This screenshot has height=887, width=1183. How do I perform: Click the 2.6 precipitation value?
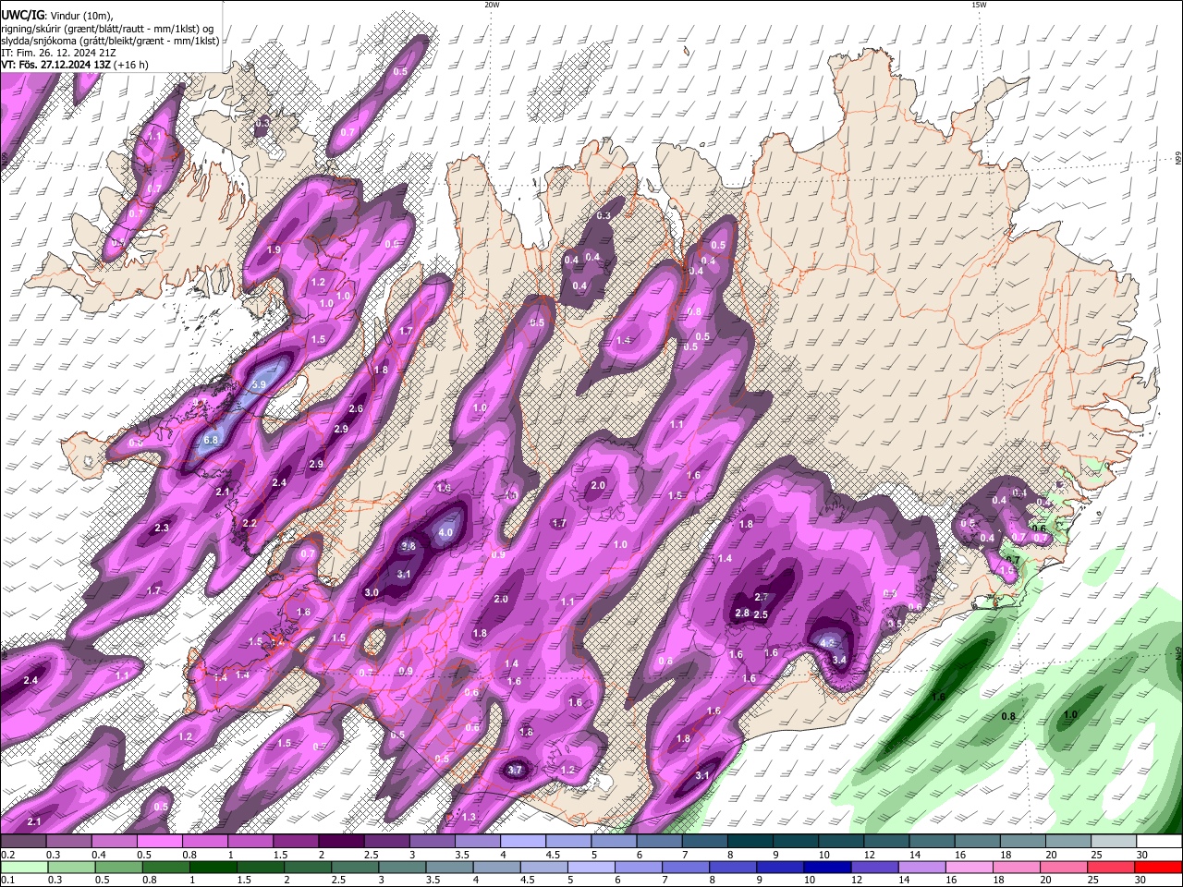coord(356,408)
